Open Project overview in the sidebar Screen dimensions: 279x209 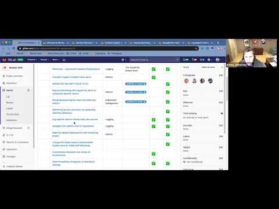click(13, 76)
